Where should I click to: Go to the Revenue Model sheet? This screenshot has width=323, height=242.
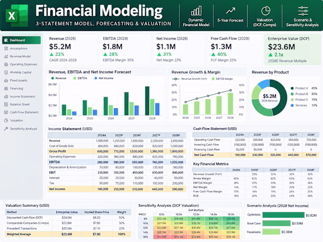tap(20, 56)
